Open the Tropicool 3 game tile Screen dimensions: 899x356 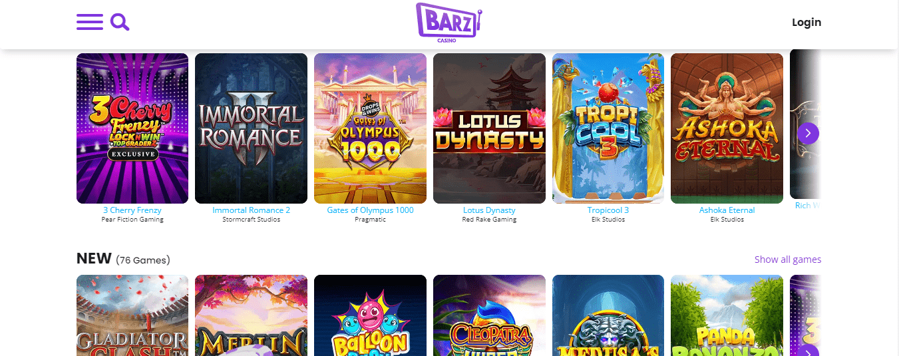tap(608, 128)
